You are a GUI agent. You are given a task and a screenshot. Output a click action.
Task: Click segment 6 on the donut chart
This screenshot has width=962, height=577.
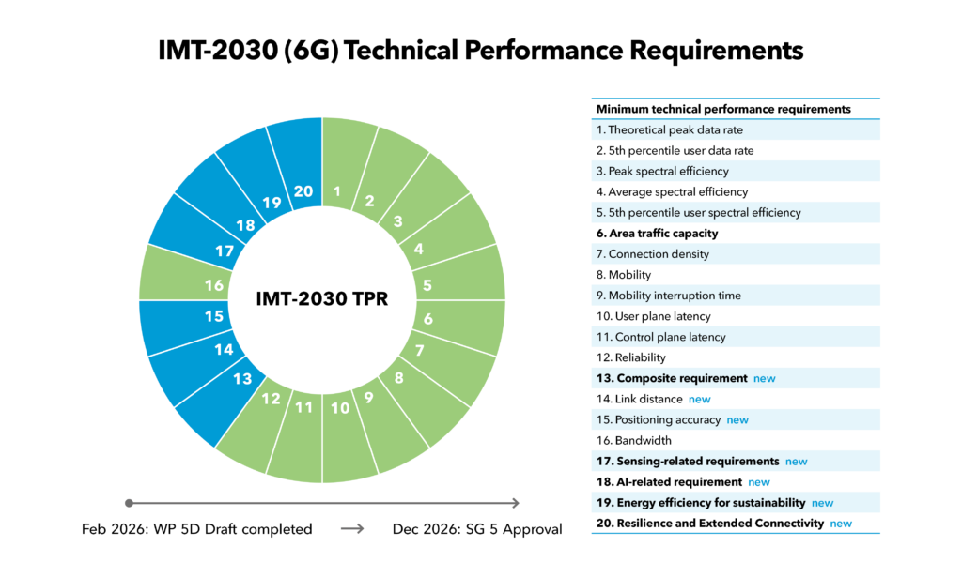pos(427,319)
